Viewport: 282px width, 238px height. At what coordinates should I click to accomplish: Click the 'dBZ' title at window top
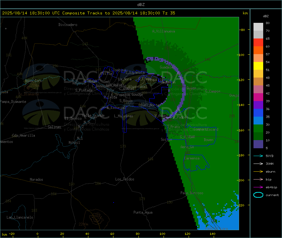click(x=141, y=5)
